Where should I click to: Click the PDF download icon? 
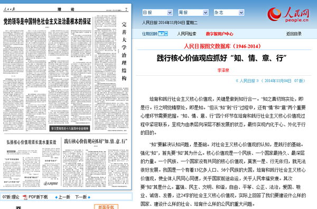25,197
